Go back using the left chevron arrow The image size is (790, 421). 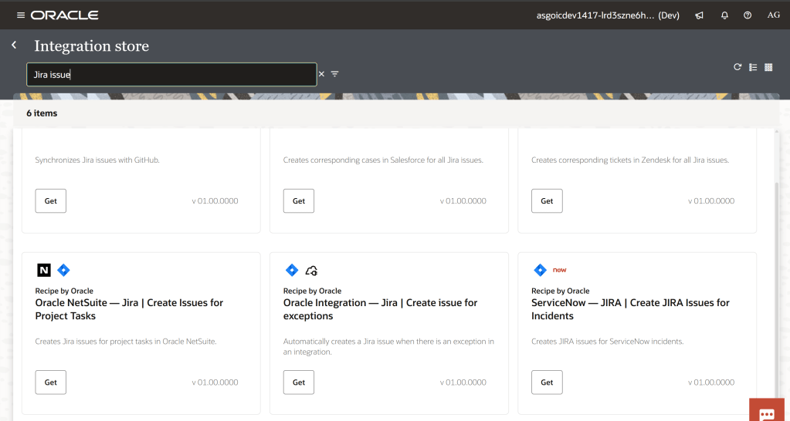[x=14, y=45]
